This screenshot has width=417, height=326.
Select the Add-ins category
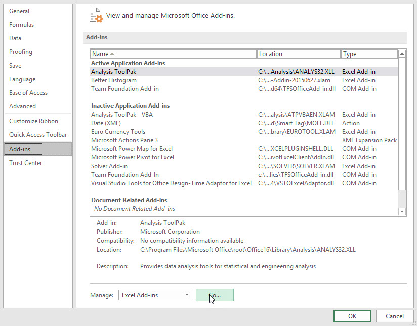[x=38, y=149]
